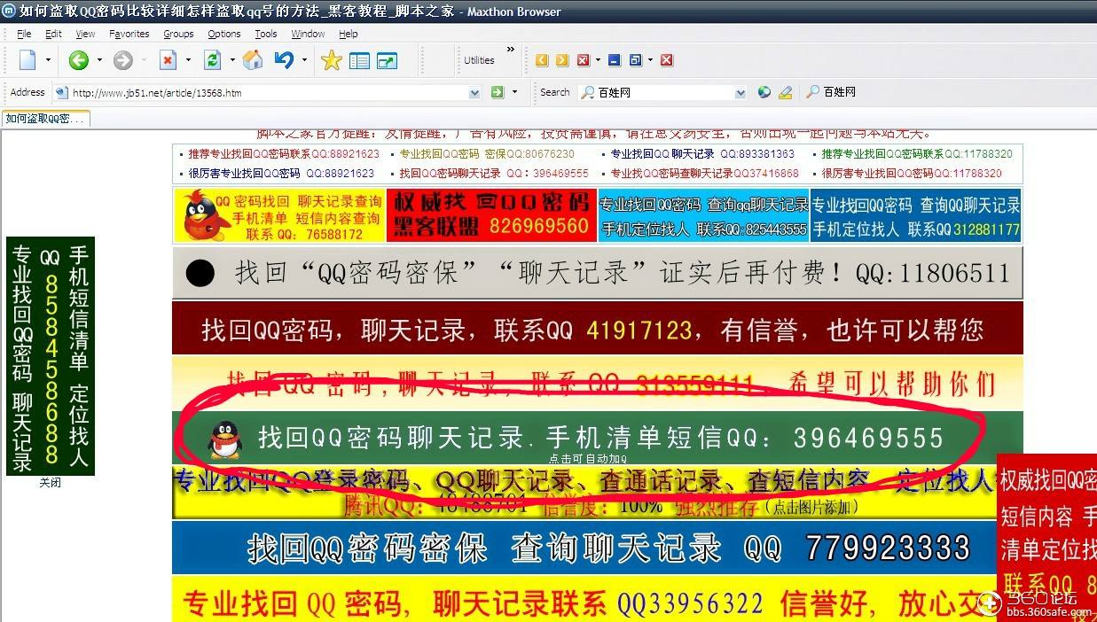Click the red banner showing 826969560
Screen dimensions: 1097x622
[492, 214]
